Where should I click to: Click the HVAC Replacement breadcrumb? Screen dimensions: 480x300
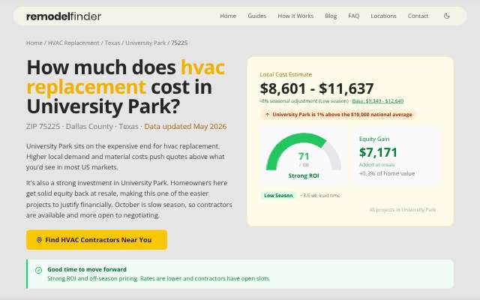pyautogui.click(x=73, y=43)
